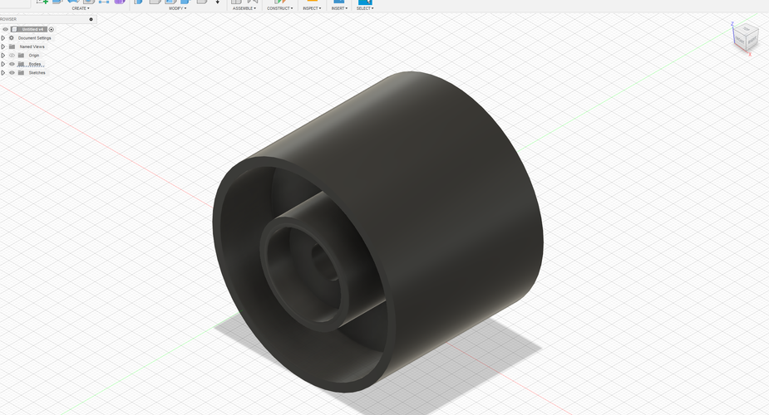Open the CONSTRUCT dropdown menu
Viewport: 769px width, 415px height.
click(x=279, y=8)
